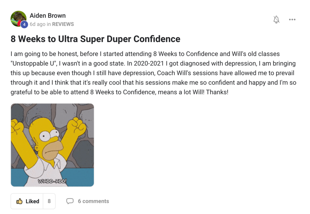Click the speech bubble comment icon
Viewport: 310px width, 214px height.
coord(70,201)
